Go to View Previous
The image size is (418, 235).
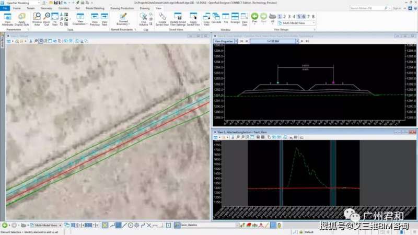[95, 18]
